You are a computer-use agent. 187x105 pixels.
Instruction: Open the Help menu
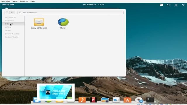click(x=33, y=1)
